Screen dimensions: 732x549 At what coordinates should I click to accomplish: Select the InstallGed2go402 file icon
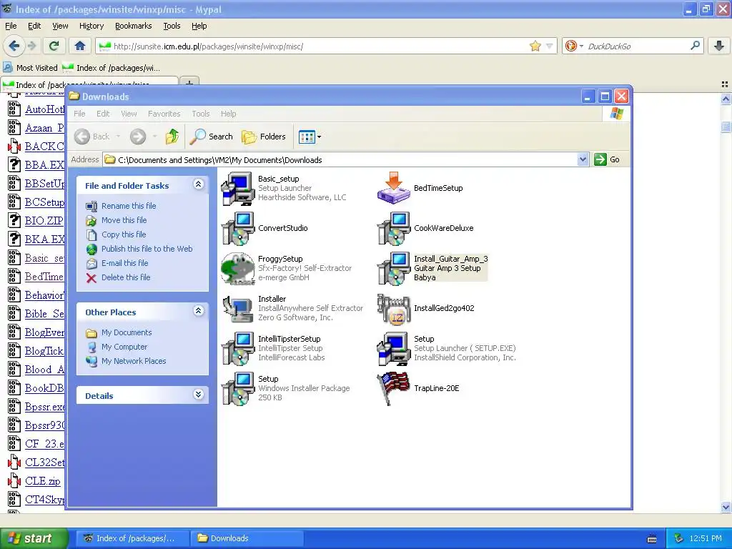click(394, 309)
